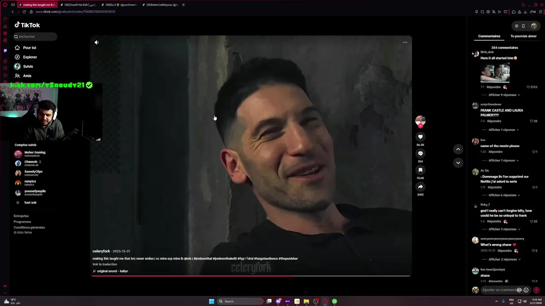Reload the page in the browser toolbar
545x306 pixels.
[x=24, y=11]
